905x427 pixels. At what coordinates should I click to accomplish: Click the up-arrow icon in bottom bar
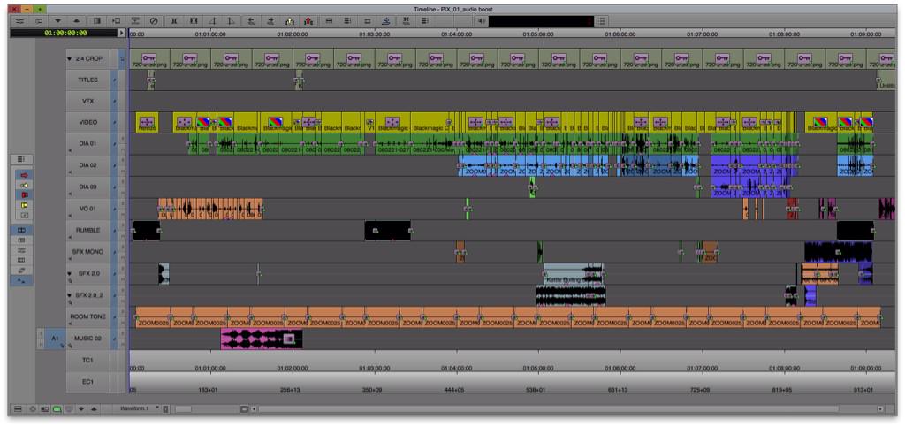click(x=94, y=408)
